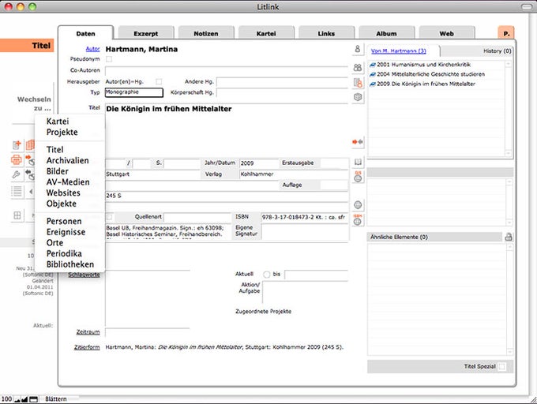Click the Von M. Hartmann (3) link

pos(398,51)
